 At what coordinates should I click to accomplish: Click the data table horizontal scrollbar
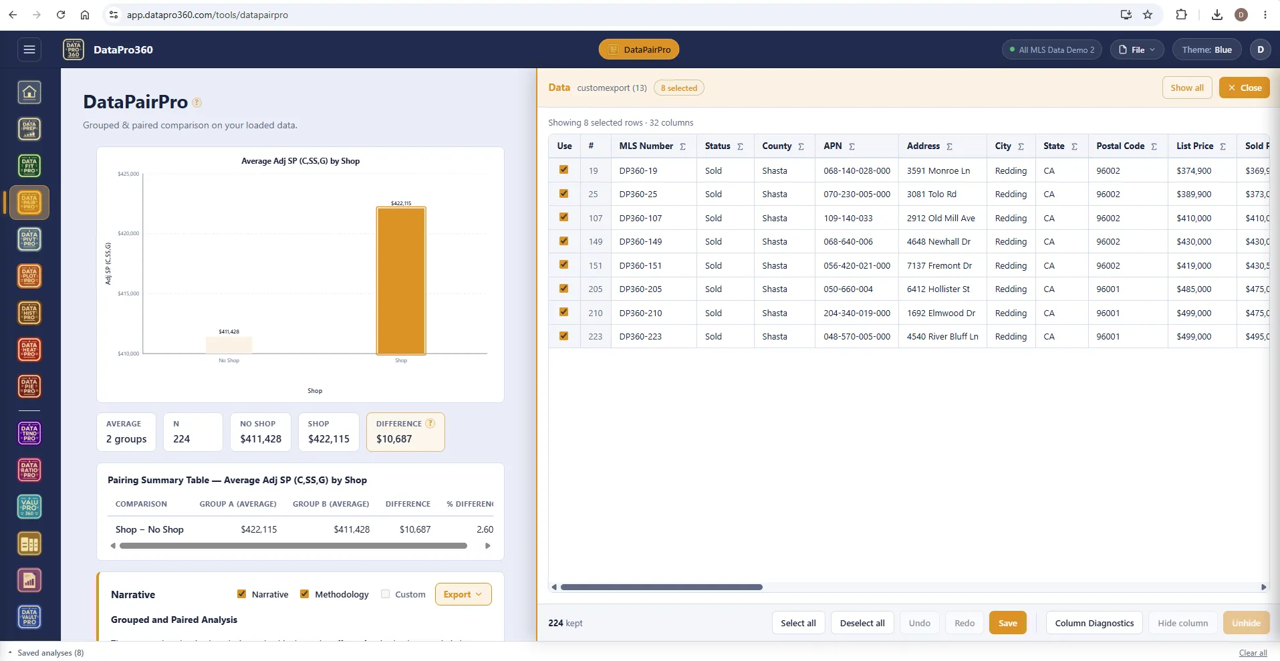662,587
